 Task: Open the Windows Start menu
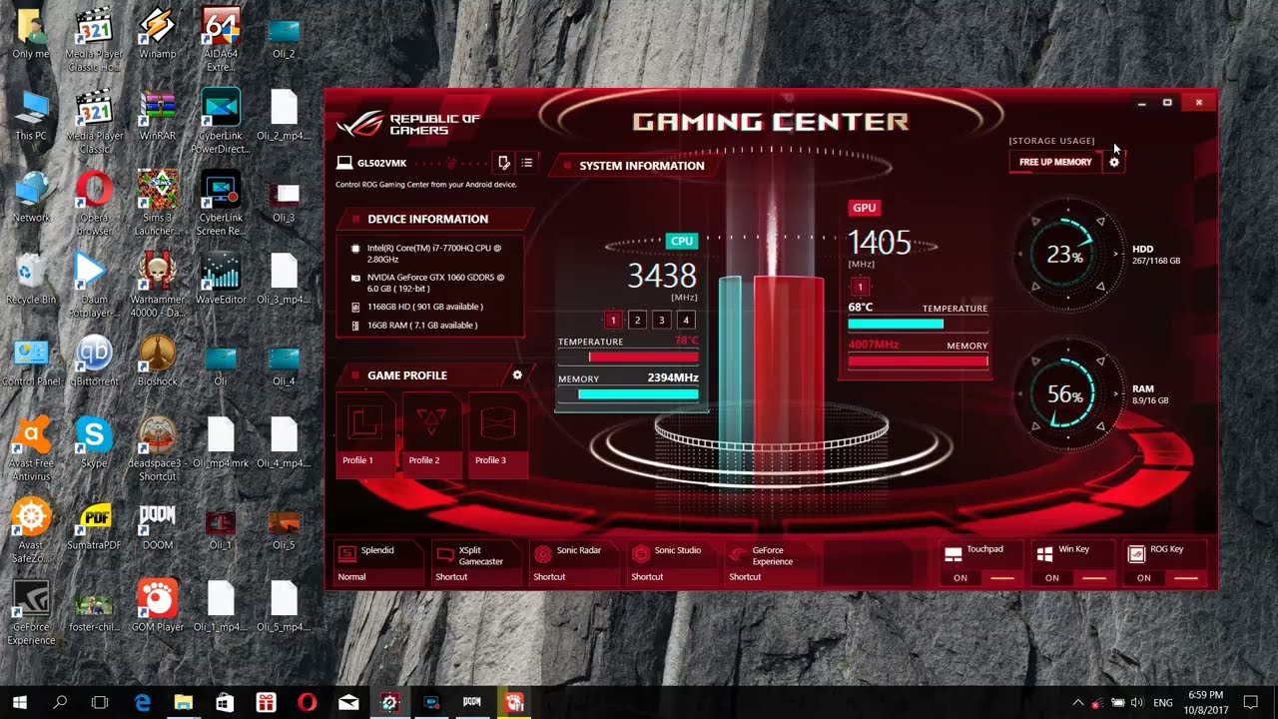tap(20, 702)
